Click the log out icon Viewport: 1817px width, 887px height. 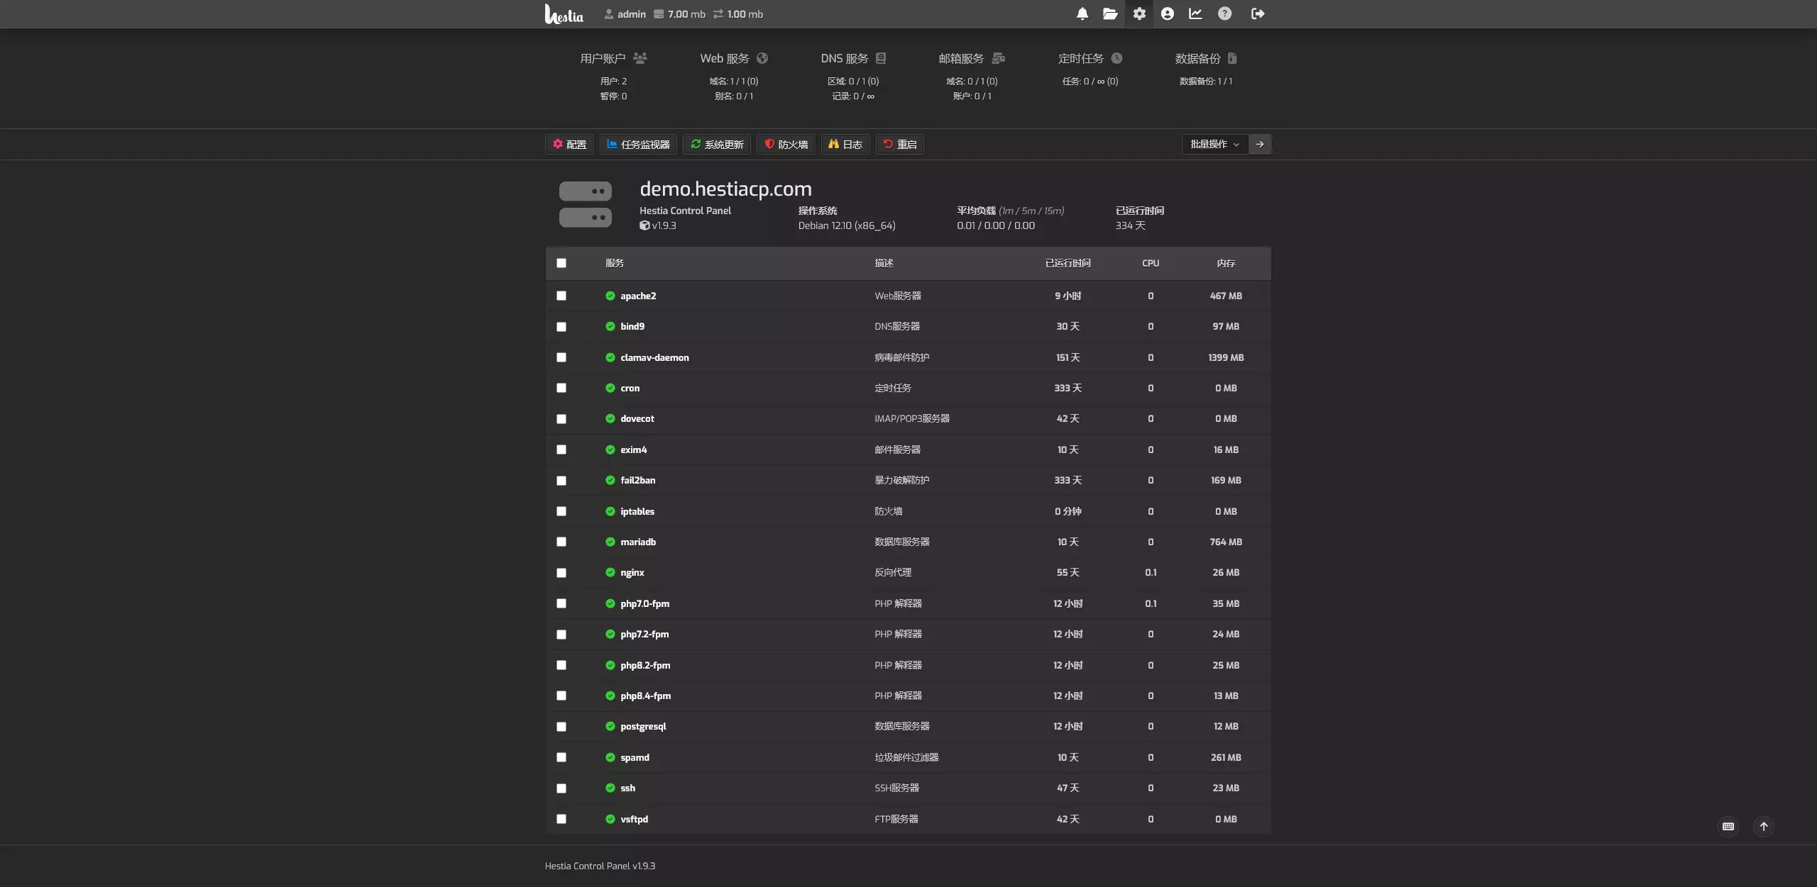tap(1258, 13)
